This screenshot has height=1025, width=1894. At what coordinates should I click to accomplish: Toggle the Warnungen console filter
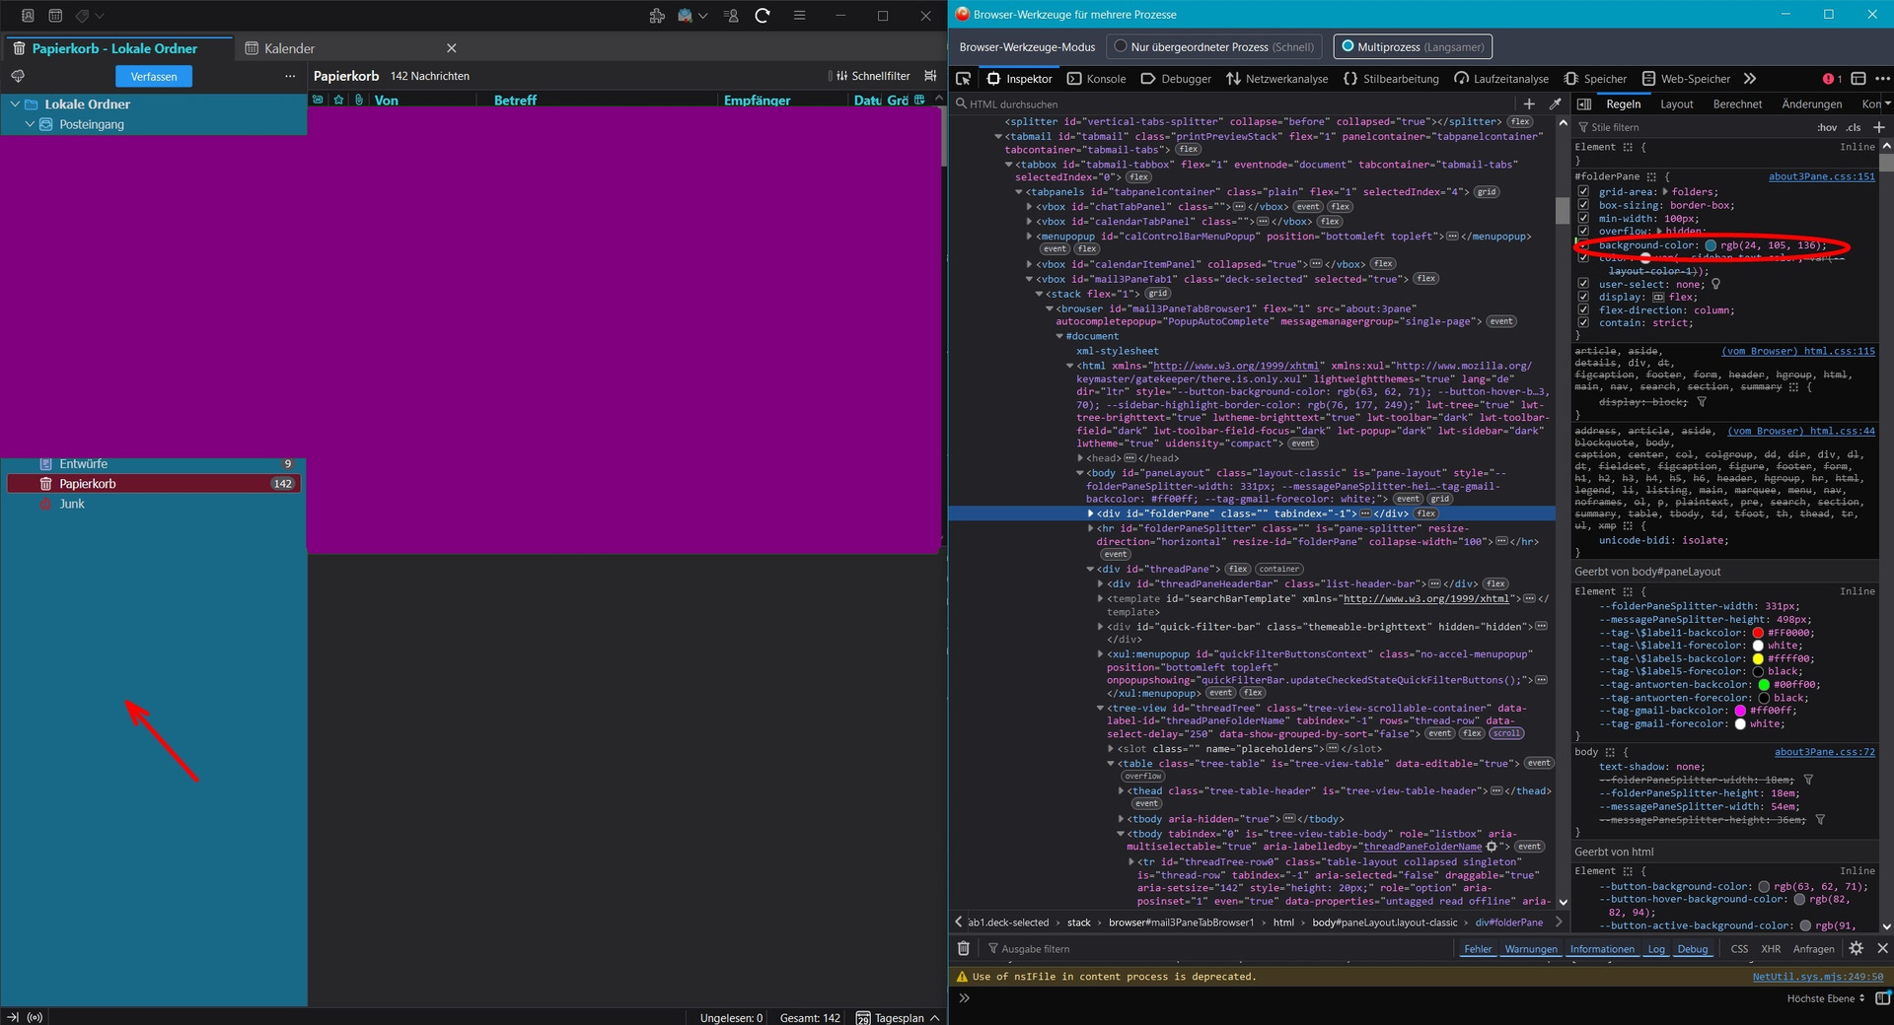1530,949
